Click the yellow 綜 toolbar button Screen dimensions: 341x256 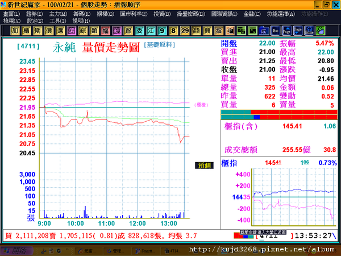[83, 31]
